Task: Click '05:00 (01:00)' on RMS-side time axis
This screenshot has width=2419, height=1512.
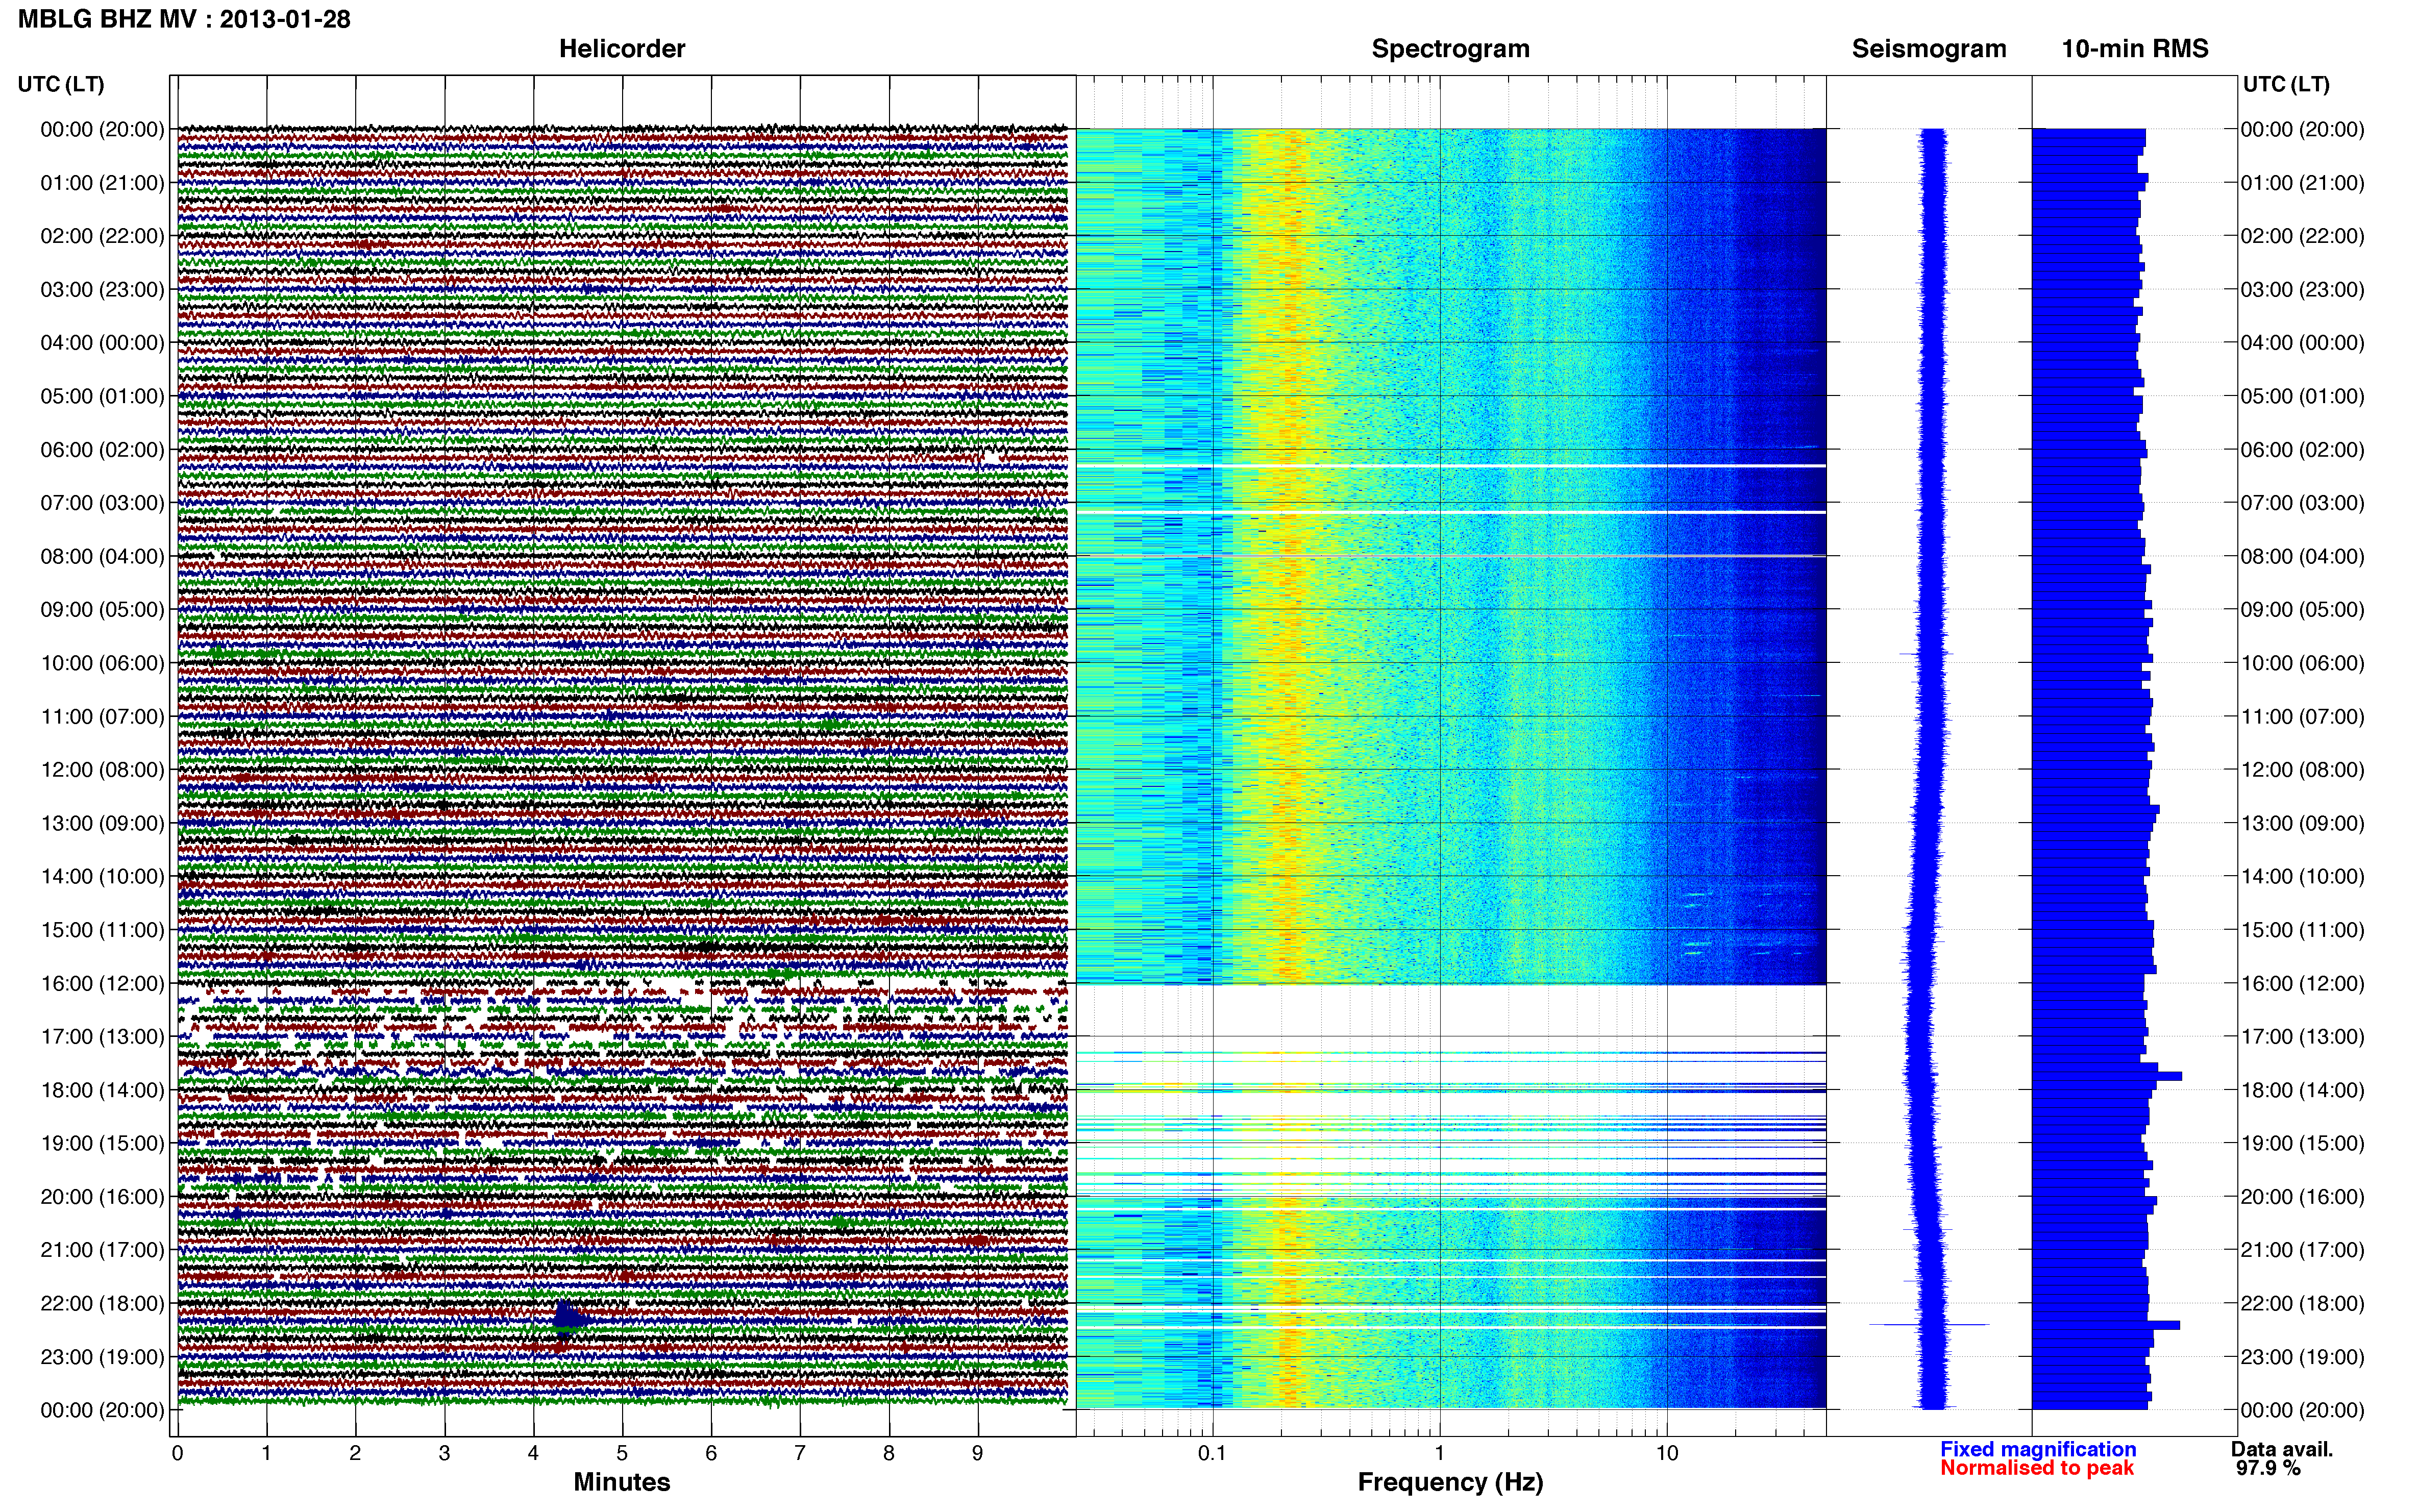Action: [x=2302, y=396]
